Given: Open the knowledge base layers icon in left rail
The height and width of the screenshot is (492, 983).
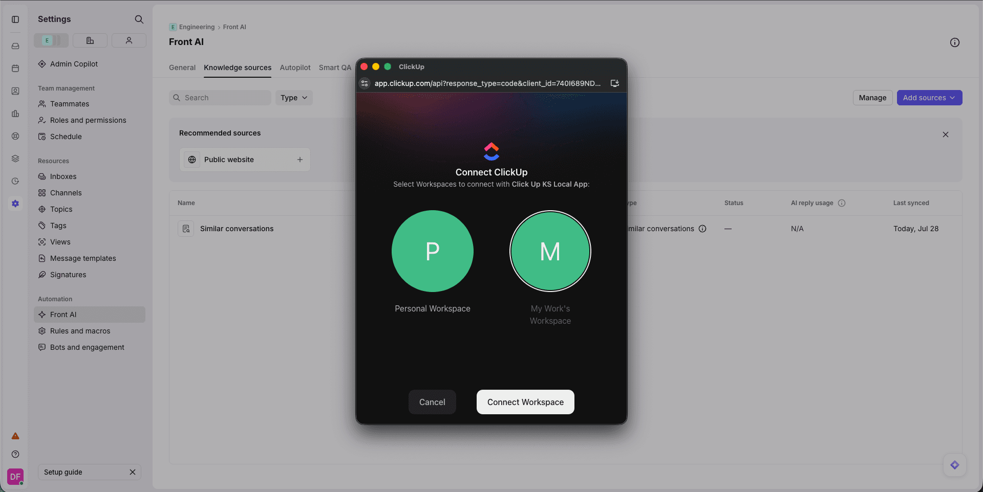Looking at the screenshot, I should (15, 159).
